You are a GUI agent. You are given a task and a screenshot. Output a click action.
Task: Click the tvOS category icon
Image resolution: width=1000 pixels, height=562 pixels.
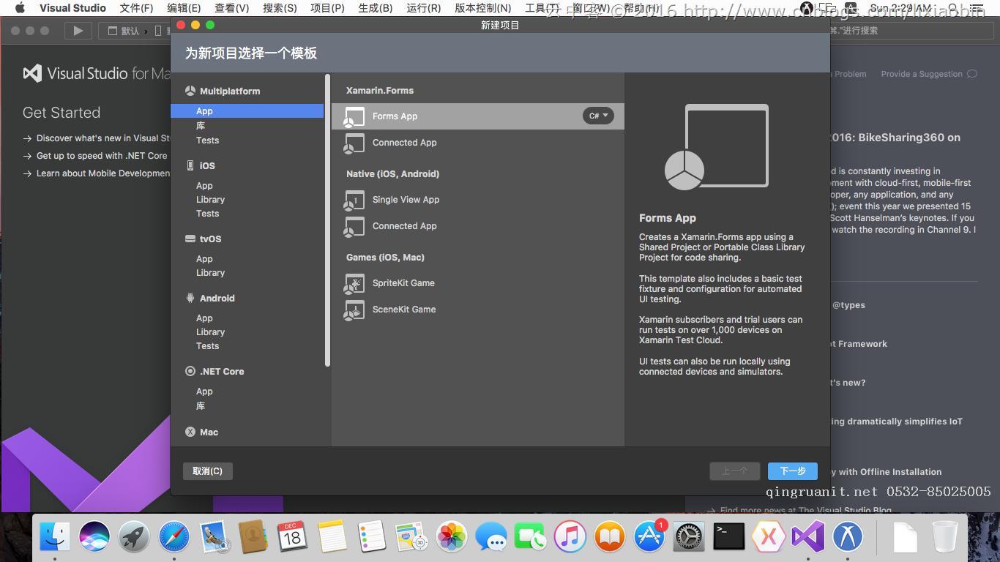coord(190,239)
